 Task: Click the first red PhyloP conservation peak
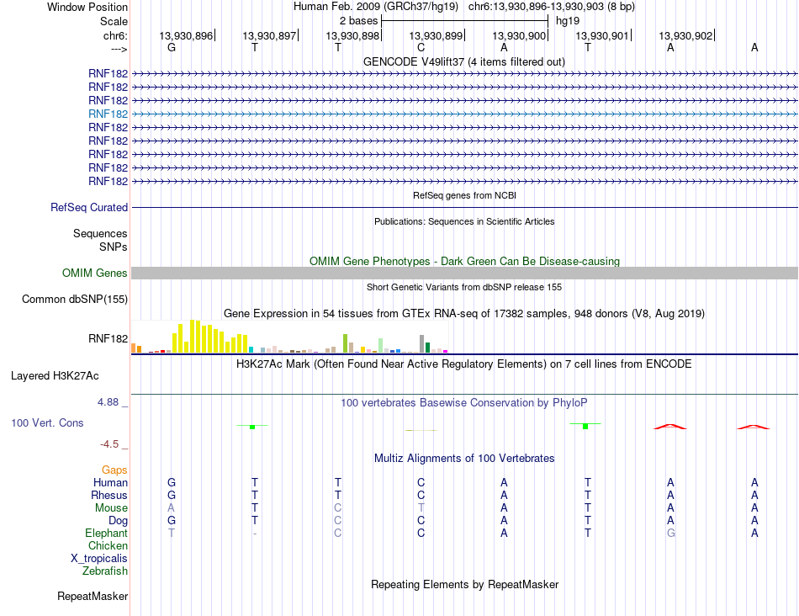670,427
